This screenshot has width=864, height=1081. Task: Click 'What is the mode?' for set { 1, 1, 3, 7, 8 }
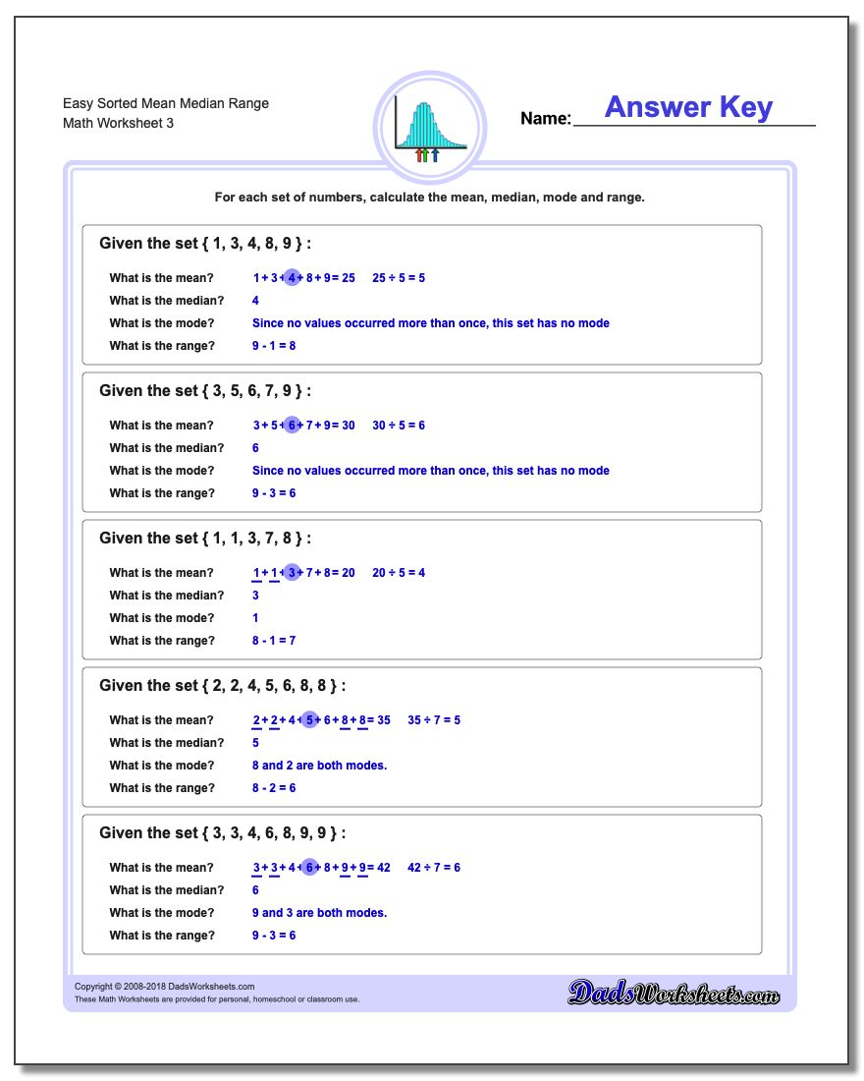coord(162,618)
